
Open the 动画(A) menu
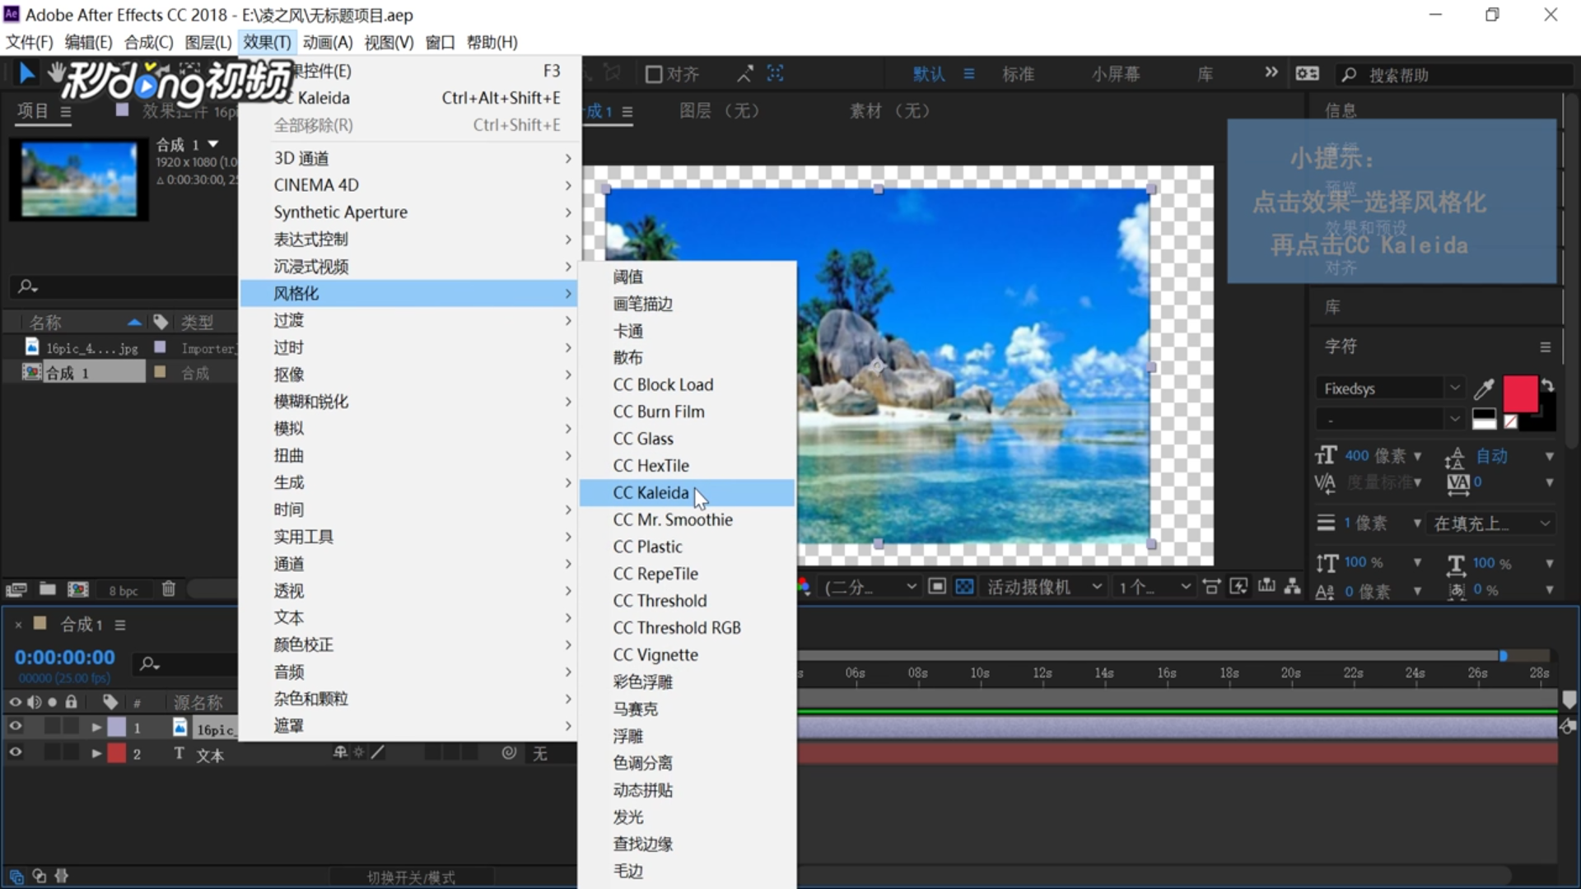pyautogui.click(x=327, y=42)
